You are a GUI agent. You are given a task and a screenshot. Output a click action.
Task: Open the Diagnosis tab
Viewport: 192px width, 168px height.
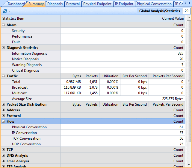point(55,4)
